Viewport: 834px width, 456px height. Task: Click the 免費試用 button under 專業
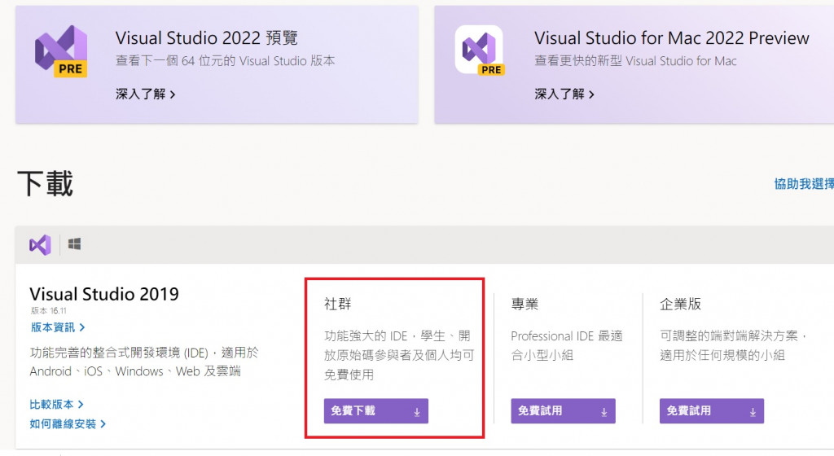point(563,411)
